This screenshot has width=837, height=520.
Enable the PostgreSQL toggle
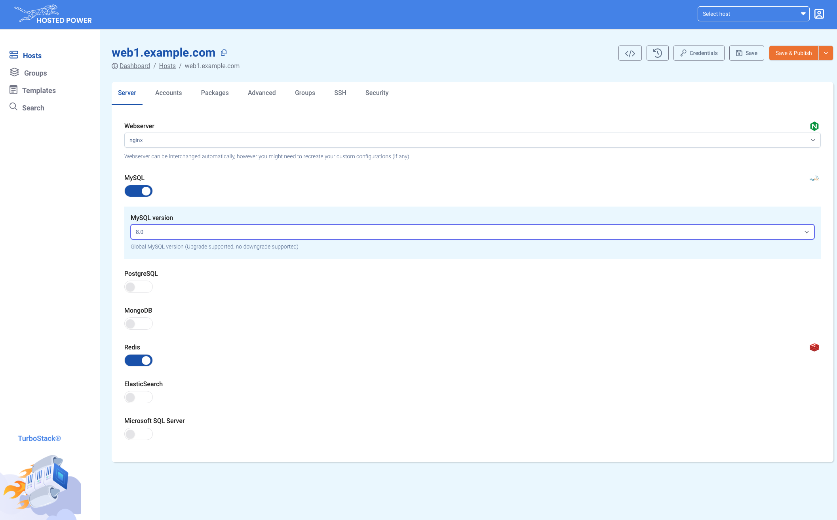[x=139, y=287]
